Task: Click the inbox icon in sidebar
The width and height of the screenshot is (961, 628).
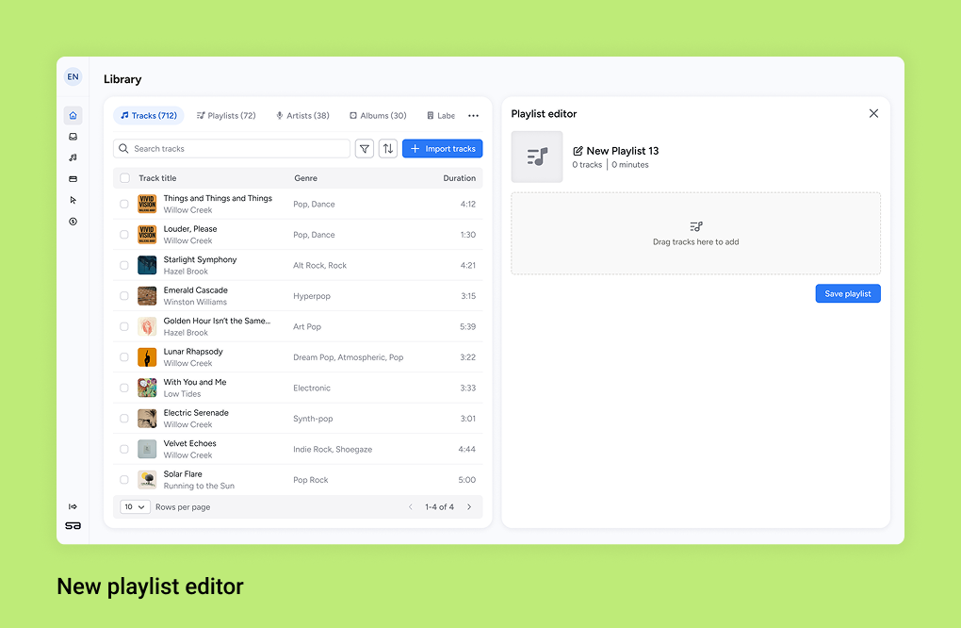Action: click(x=73, y=137)
